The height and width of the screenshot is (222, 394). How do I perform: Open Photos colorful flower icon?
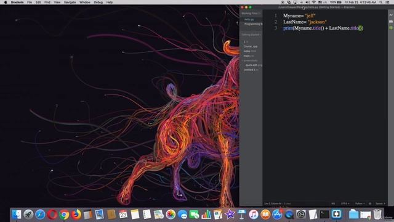tap(171, 215)
